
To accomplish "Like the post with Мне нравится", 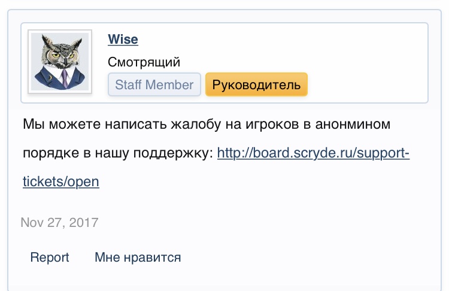I will point(138,257).
